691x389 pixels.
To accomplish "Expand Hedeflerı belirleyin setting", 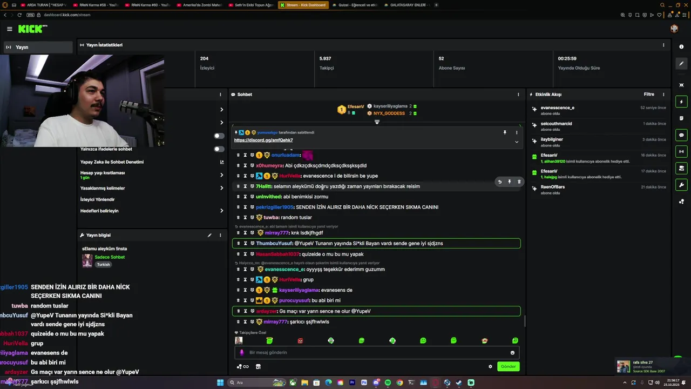I will click(x=221, y=211).
